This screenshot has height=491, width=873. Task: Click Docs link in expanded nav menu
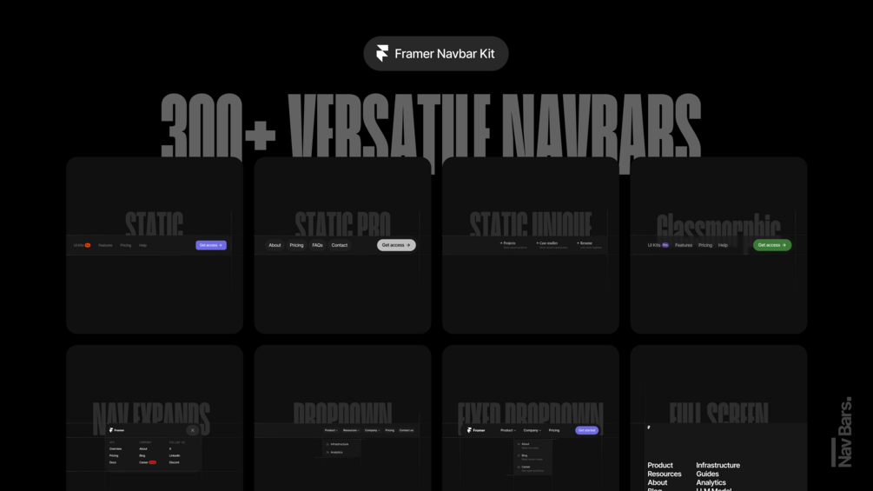(112, 462)
